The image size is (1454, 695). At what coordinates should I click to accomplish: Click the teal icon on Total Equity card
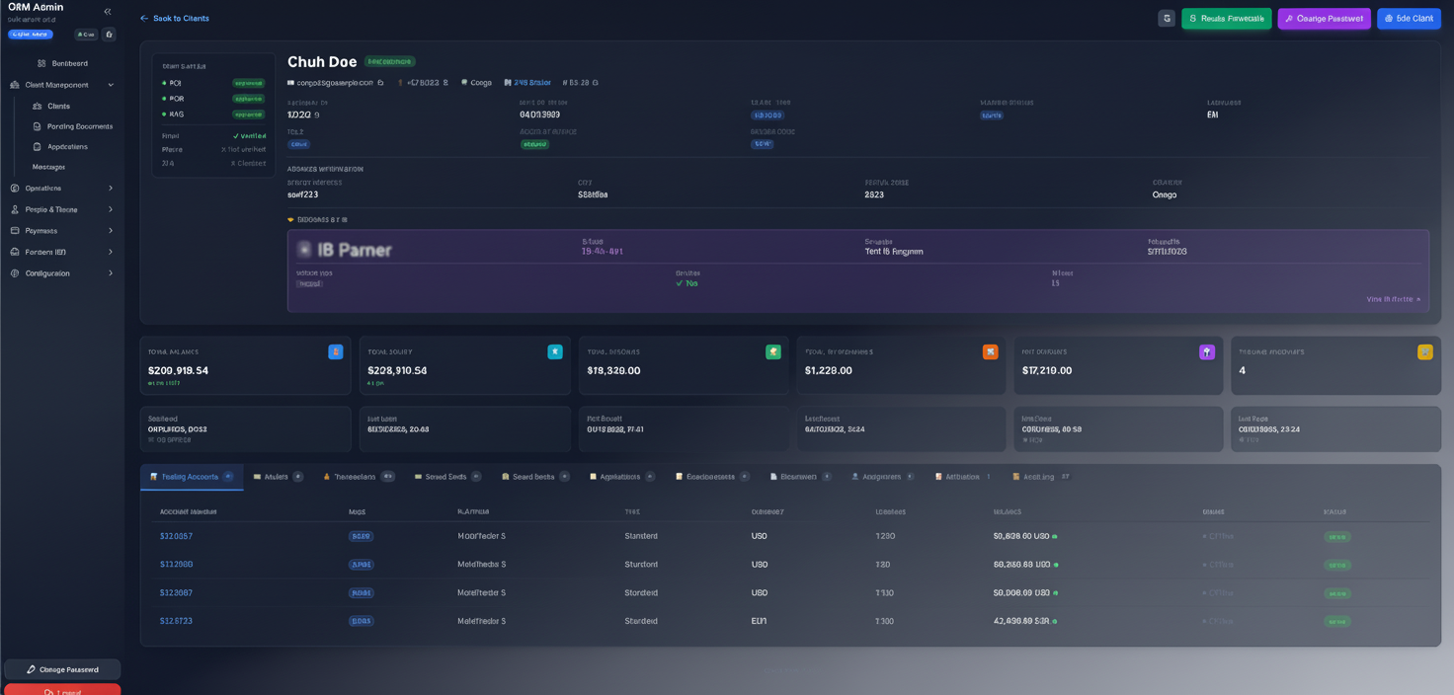554,351
